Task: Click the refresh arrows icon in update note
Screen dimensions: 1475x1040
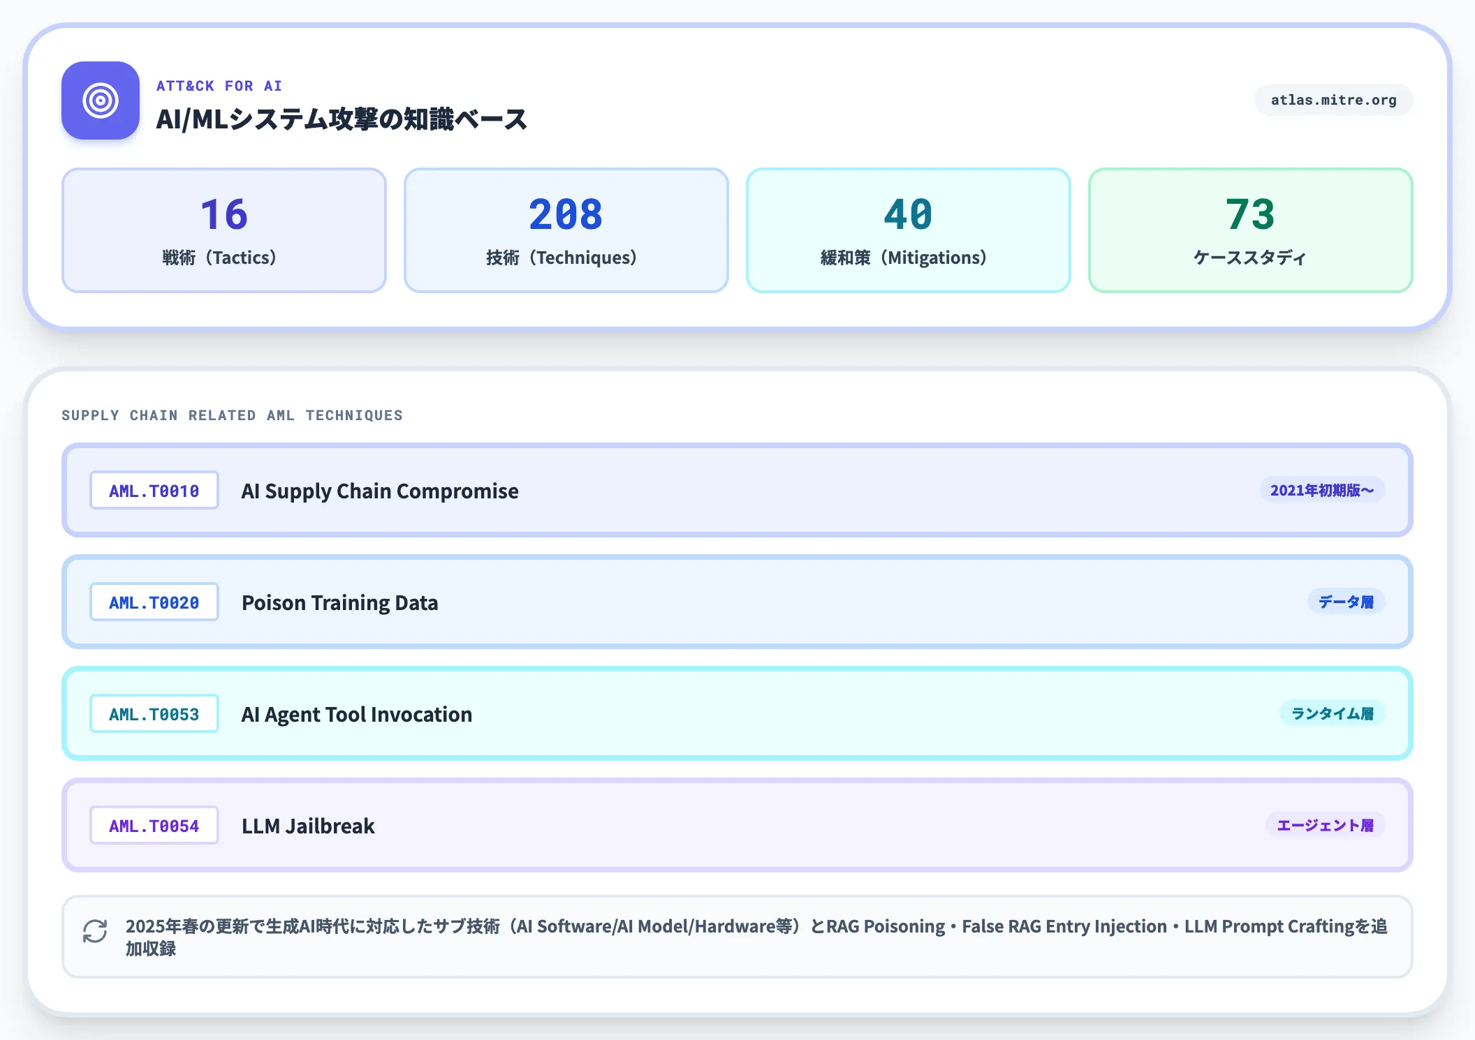Action: (95, 931)
